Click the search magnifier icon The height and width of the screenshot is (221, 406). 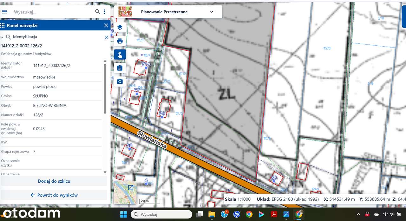tap(98, 12)
